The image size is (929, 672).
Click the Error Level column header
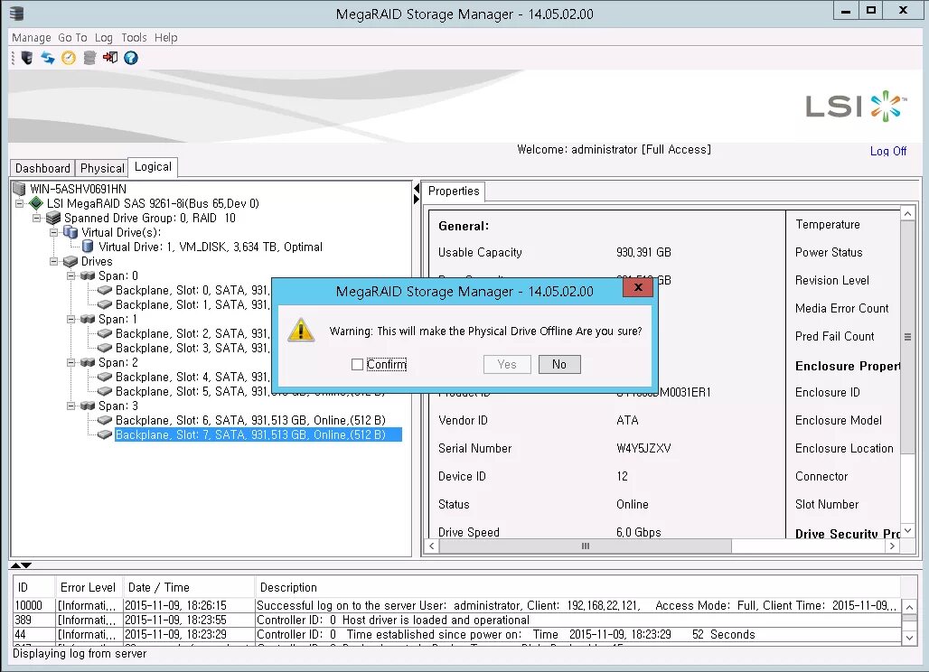coord(88,587)
